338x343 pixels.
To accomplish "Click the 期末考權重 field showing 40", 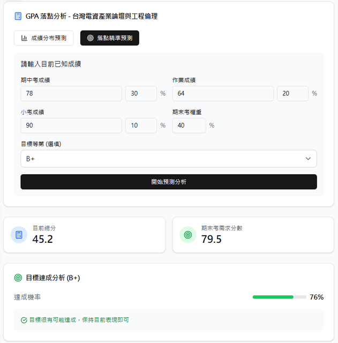I will [x=189, y=125].
